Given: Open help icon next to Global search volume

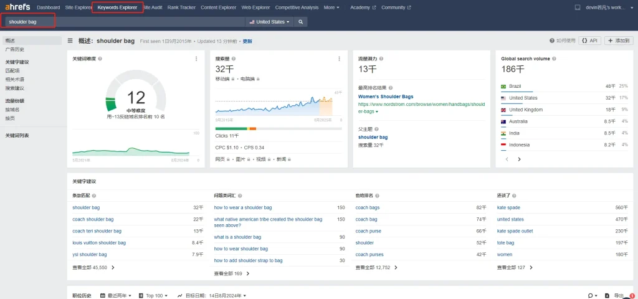Looking at the screenshot, I should coord(554,59).
